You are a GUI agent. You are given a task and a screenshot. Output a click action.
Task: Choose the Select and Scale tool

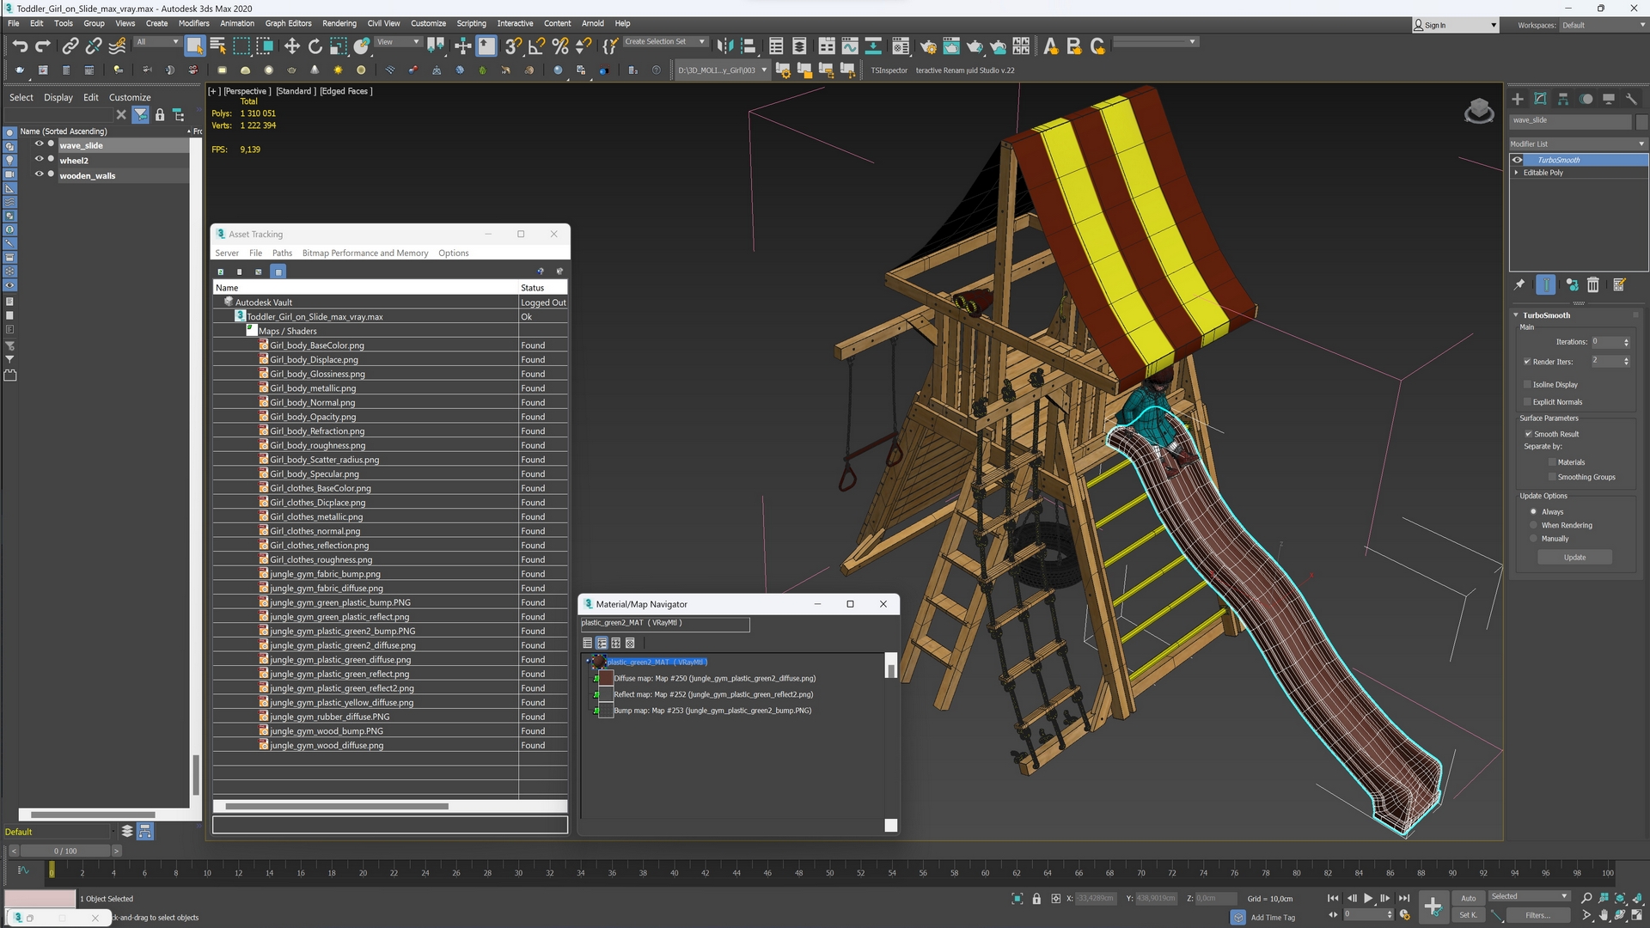pyautogui.click(x=339, y=46)
